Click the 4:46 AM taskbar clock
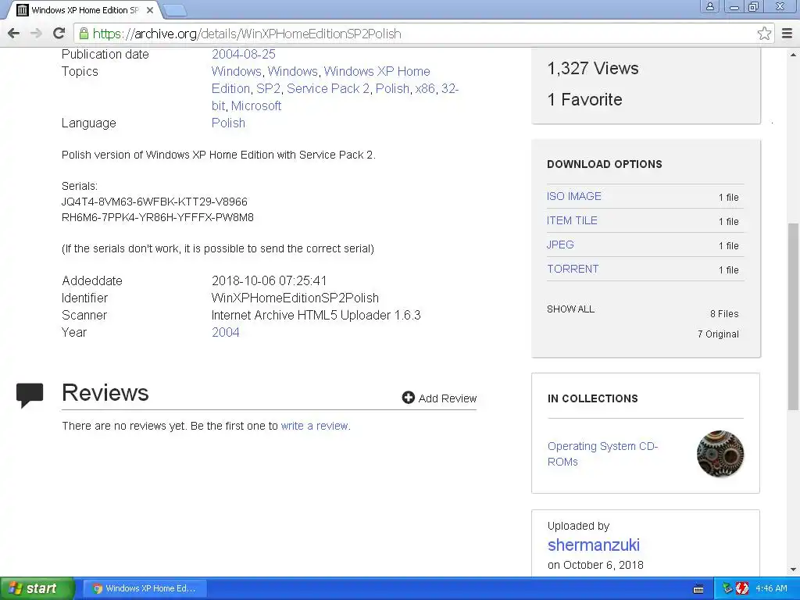This screenshot has width=800, height=600. 771,588
